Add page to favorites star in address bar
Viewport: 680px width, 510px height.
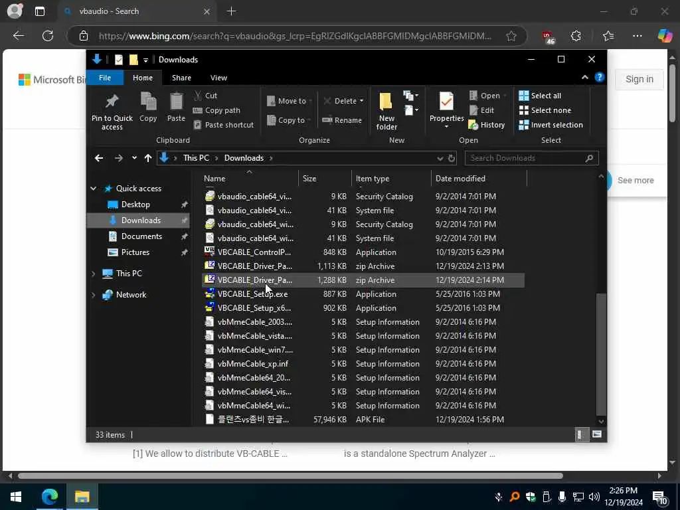[x=511, y=36]
